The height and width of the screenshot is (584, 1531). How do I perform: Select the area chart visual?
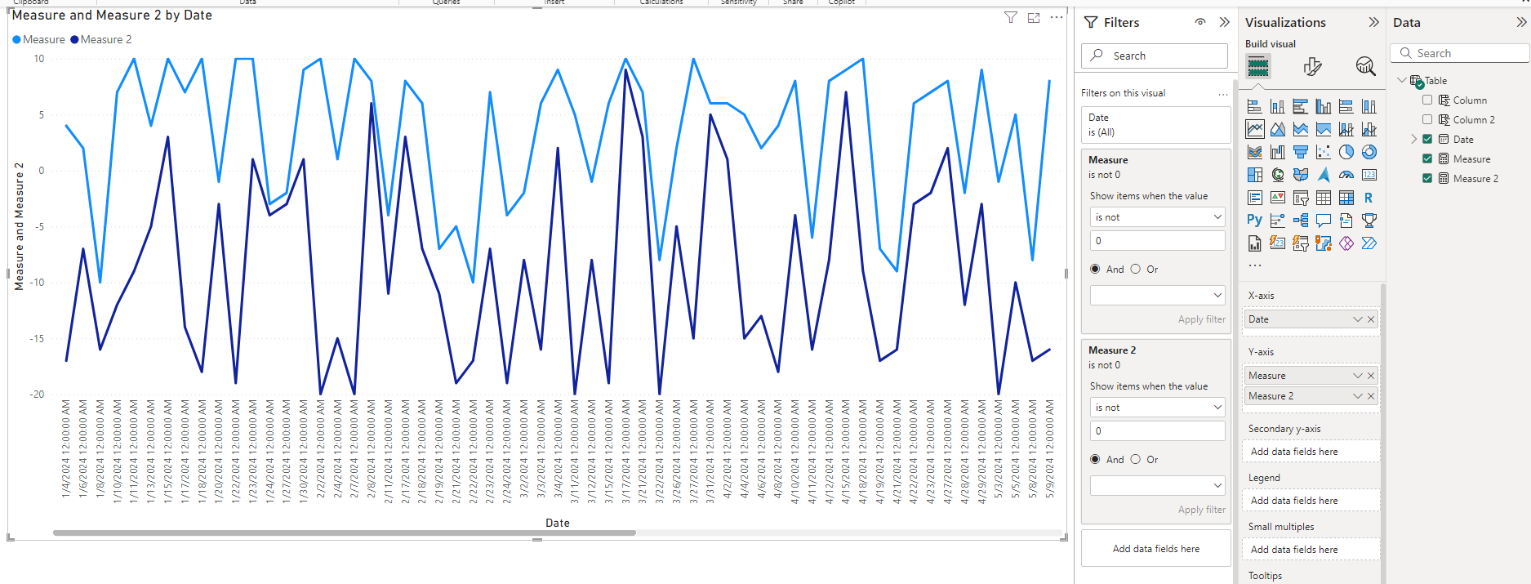point(1278,129)
